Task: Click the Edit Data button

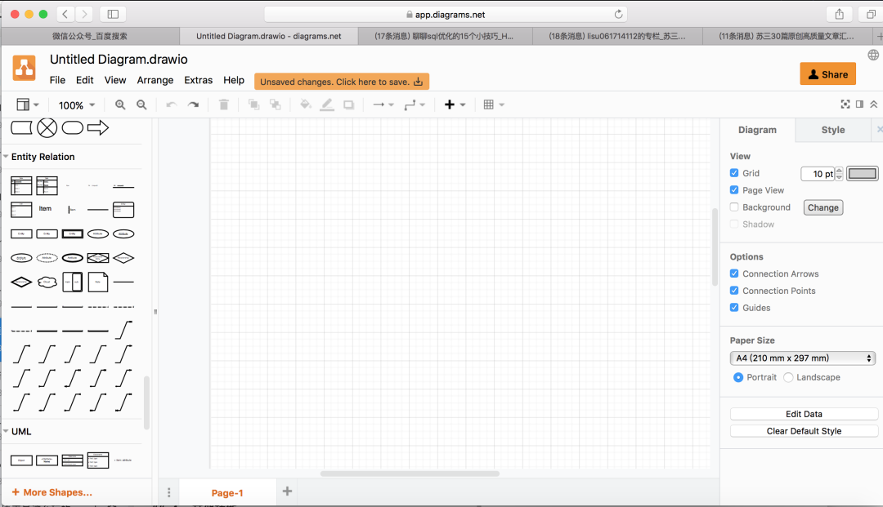Action: click(x=804, y=414)
